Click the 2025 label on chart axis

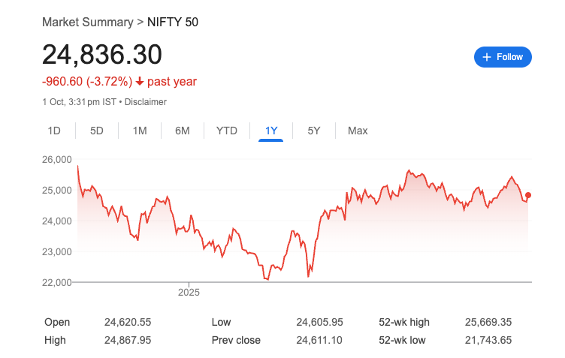point(190,291)
